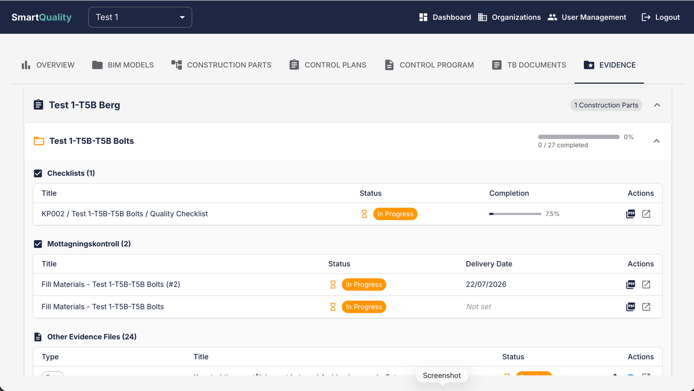
Task: Toggle the Checklists (1) checkbox
Action: (x=38, y=173)
